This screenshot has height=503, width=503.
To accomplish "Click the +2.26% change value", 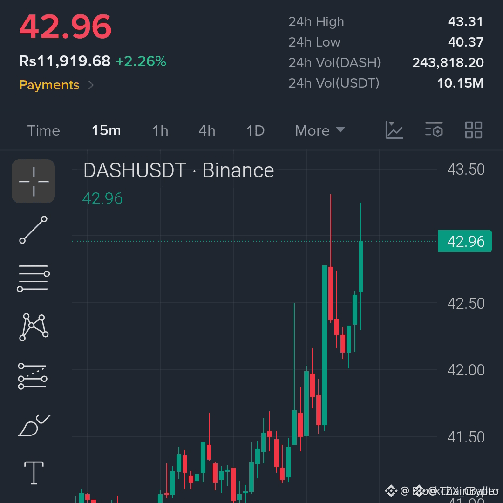I will 141,61.
